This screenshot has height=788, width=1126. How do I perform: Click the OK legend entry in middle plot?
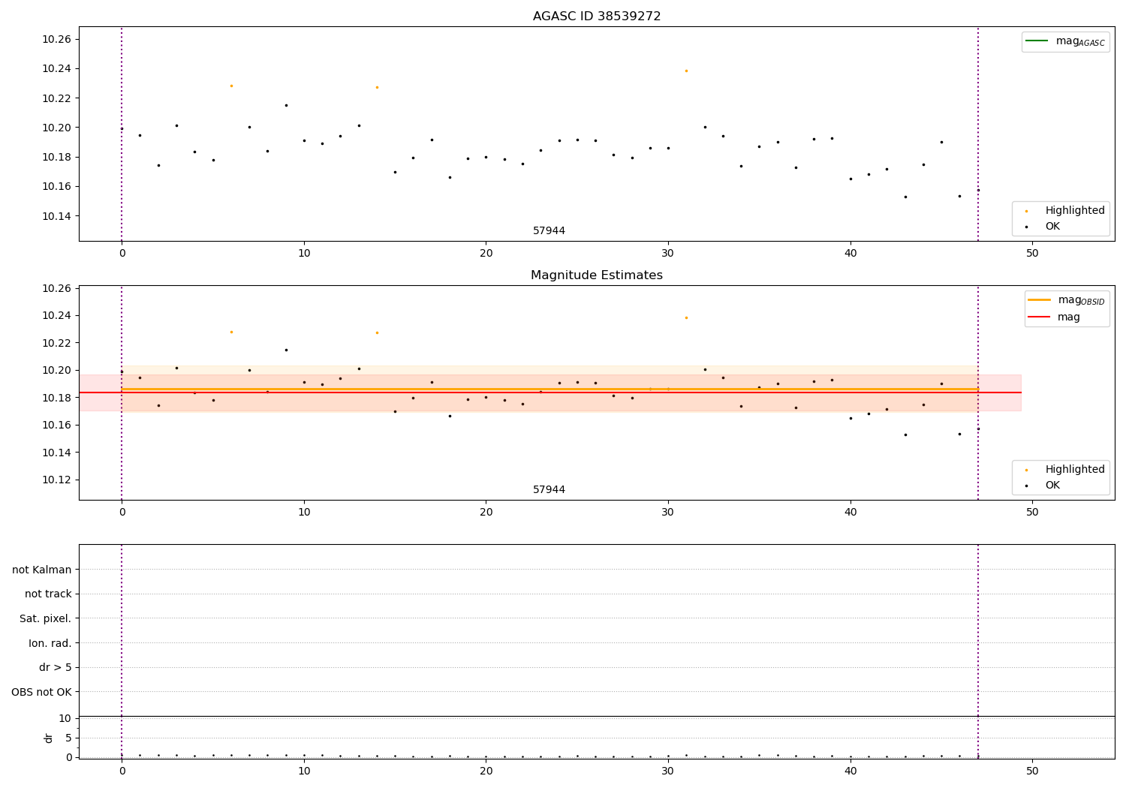pyautogui.click(x=1043, y=486)
